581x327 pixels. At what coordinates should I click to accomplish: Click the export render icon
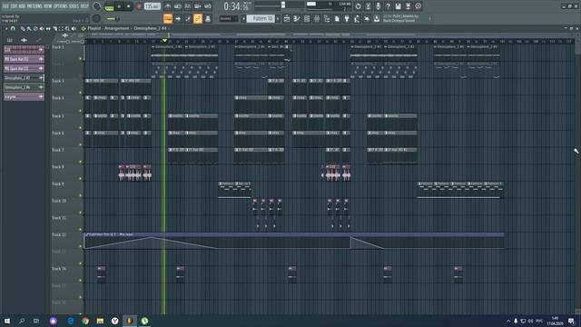click(408, 6)
